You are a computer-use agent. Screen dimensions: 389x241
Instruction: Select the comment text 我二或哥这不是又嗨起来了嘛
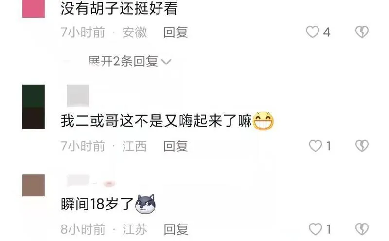tap(156, 121)
